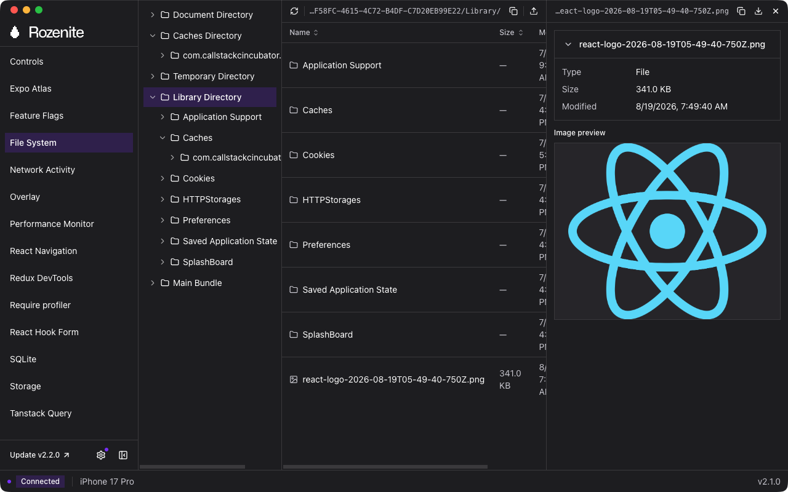Collapse the sidebar with the panel icon
The height and width of the screenshot is (492, 788).
pos(123,455)
